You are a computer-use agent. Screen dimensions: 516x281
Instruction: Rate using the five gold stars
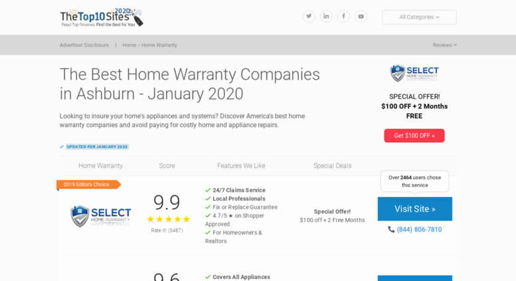click(169, 219)
